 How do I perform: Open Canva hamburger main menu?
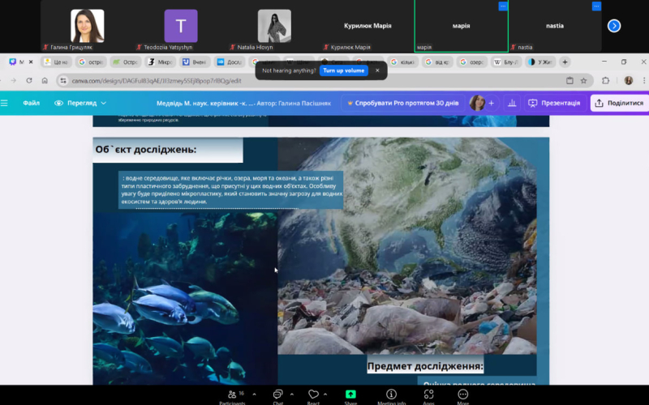click(4, 103)
